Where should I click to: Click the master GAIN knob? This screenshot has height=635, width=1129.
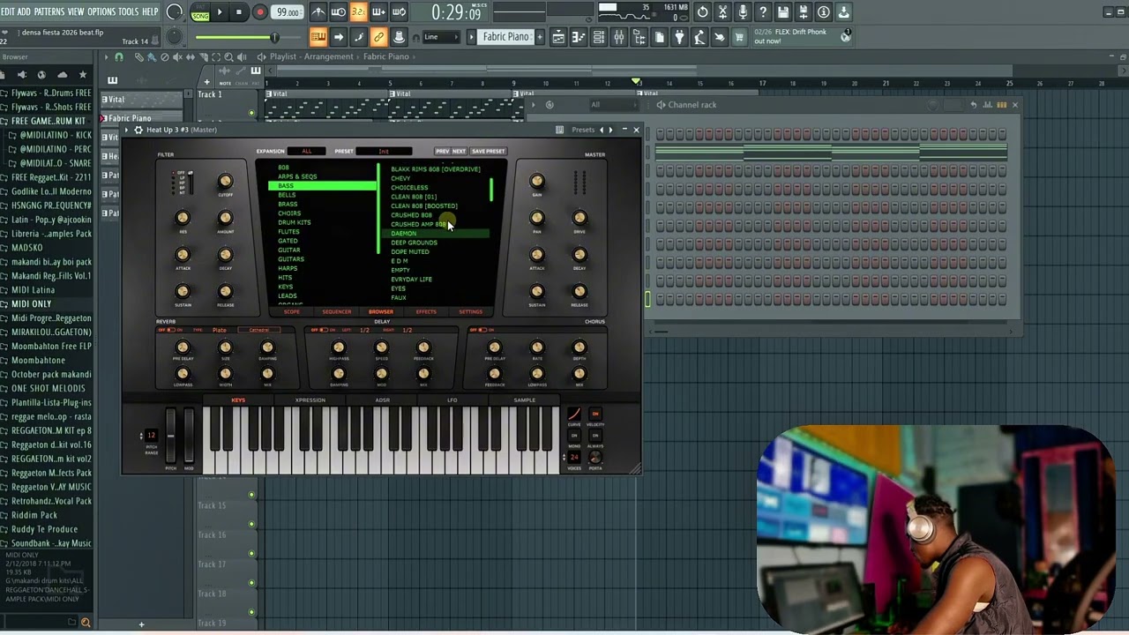coord(537,182)
